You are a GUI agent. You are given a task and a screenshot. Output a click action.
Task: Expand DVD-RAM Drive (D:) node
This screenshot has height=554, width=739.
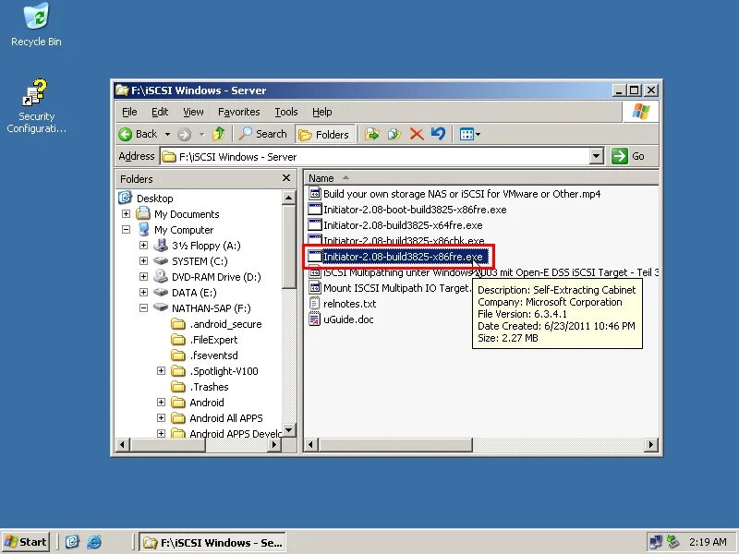(x=143, y=276)
